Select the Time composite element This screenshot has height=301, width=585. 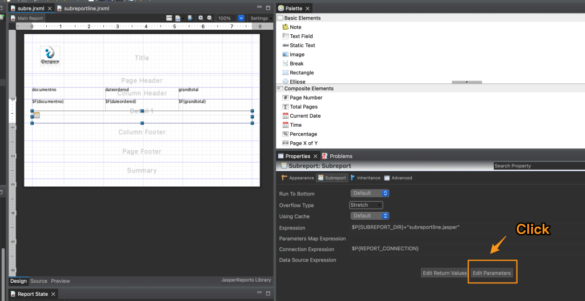(x=292, y=125)
